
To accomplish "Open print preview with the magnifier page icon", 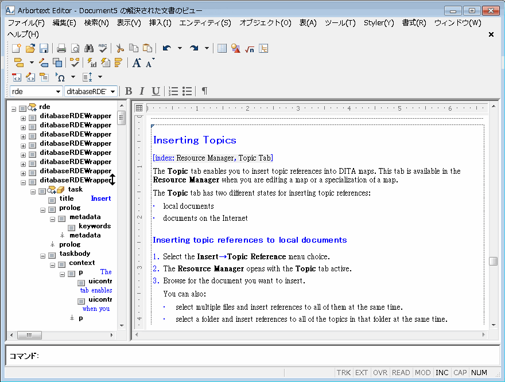I will tap(75, 48).
